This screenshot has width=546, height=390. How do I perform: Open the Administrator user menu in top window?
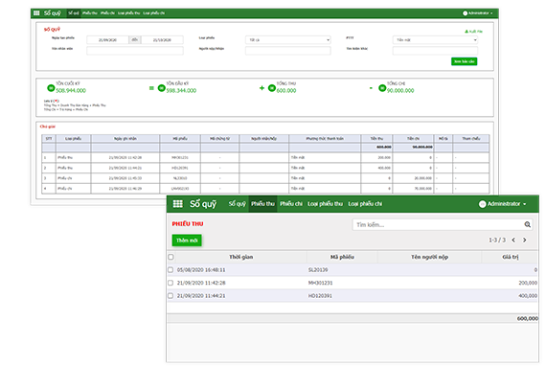(x=478, y=13)
